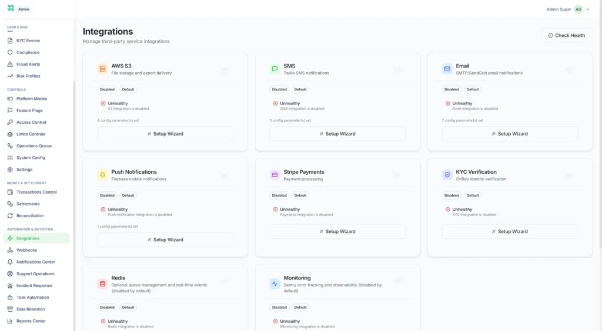Click the SMS chat bubble icon
This screenshot has width=602, height=331.
click(x=275, y=69)
